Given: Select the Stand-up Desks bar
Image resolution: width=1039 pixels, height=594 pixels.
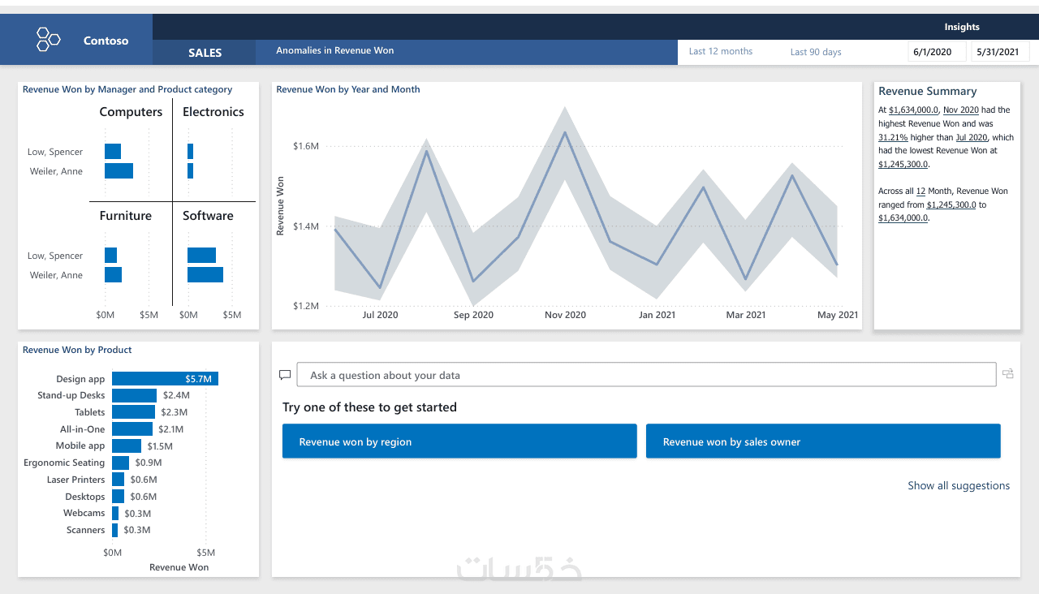Looking at the screenshot, I should click(134, 395).
